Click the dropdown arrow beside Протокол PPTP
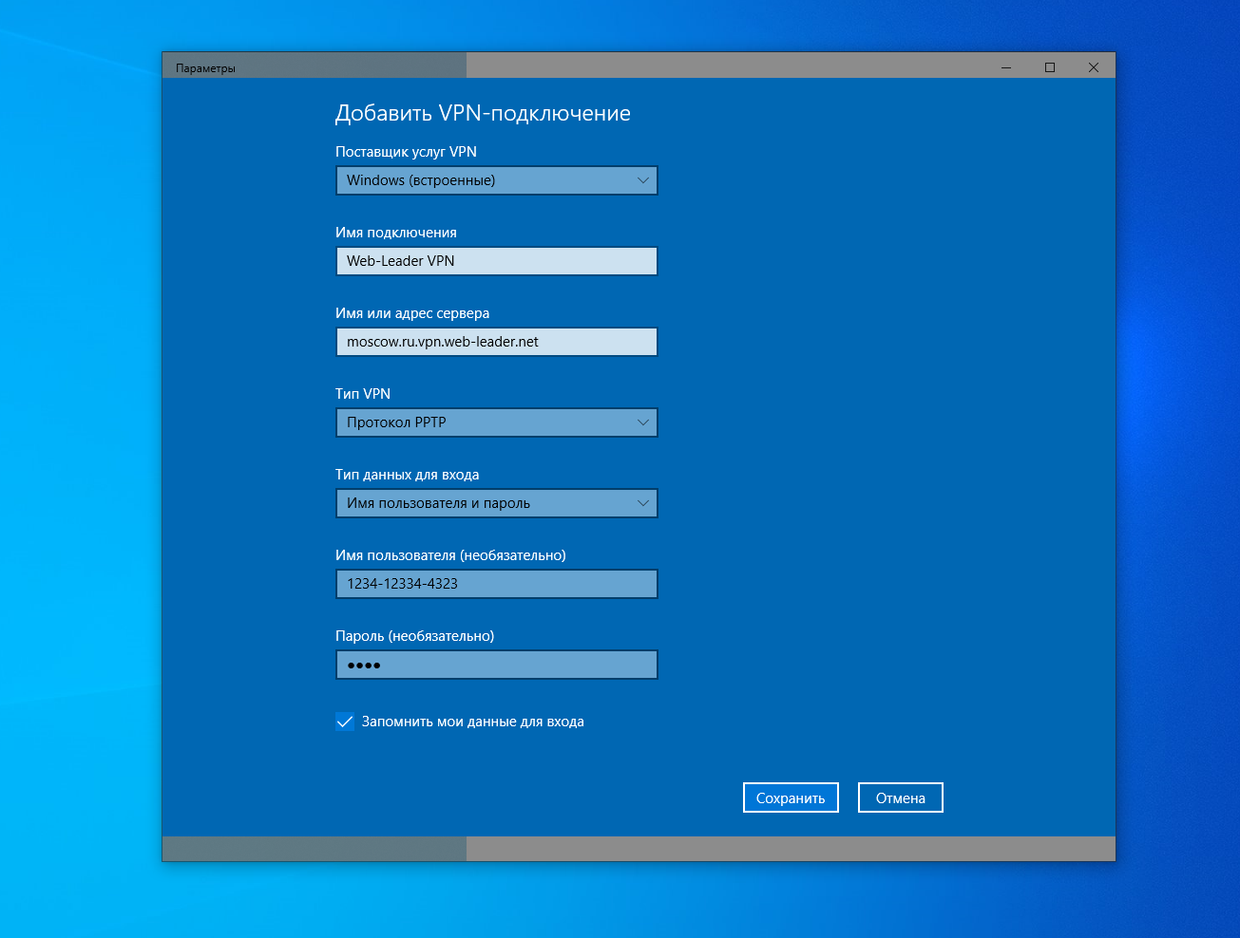Screen dimensions: 1240x938 point(643,422)
